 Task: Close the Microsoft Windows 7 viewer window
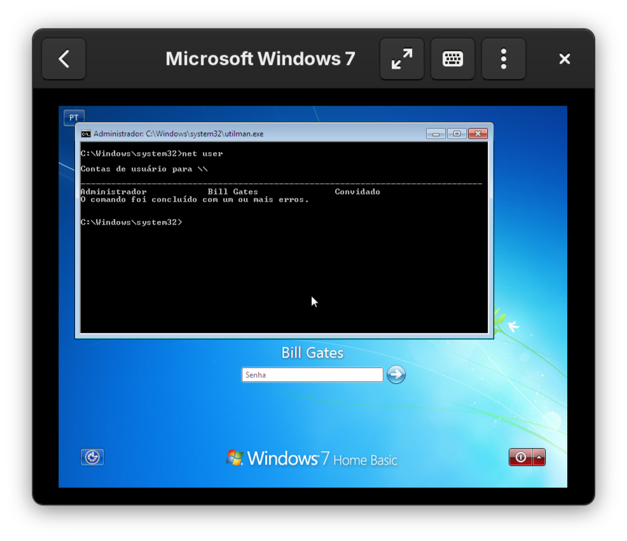coord(564,59)
